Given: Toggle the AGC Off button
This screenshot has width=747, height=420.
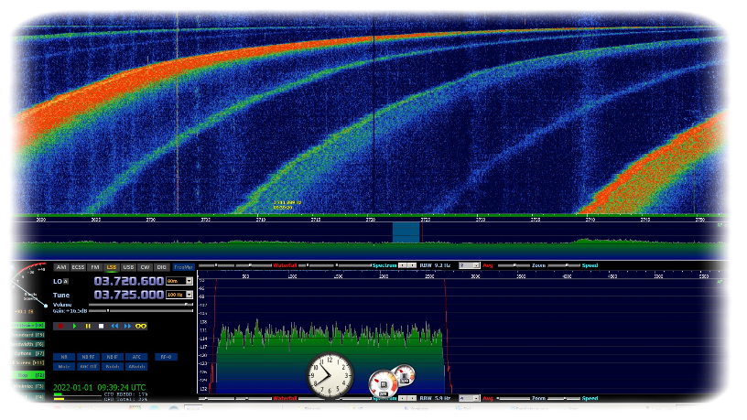Looking at the screenshot, I should coord(88,367).
